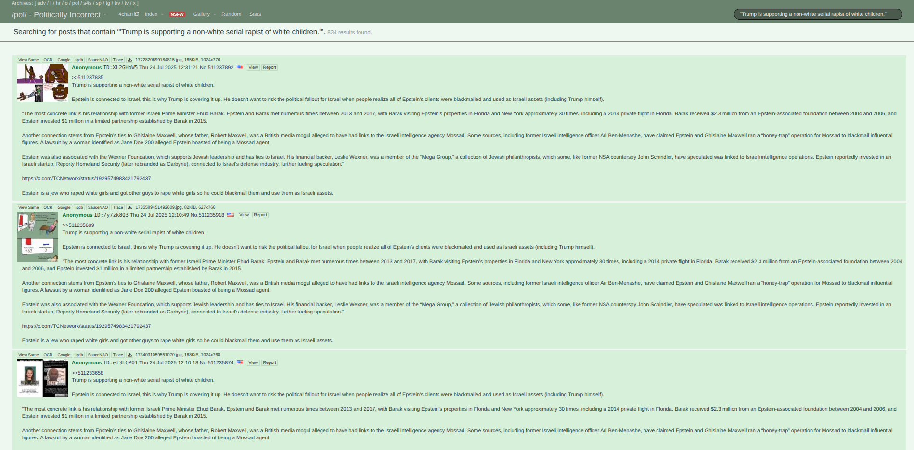This screenshot has height=450, width=914.
Task: Click post number No.511235874
Action: pyautogui.click(x=217, y=363)
